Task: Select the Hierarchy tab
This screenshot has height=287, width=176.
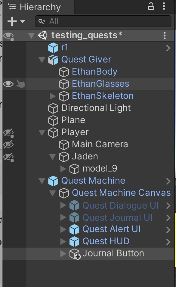Action: (x=35, y=7)
